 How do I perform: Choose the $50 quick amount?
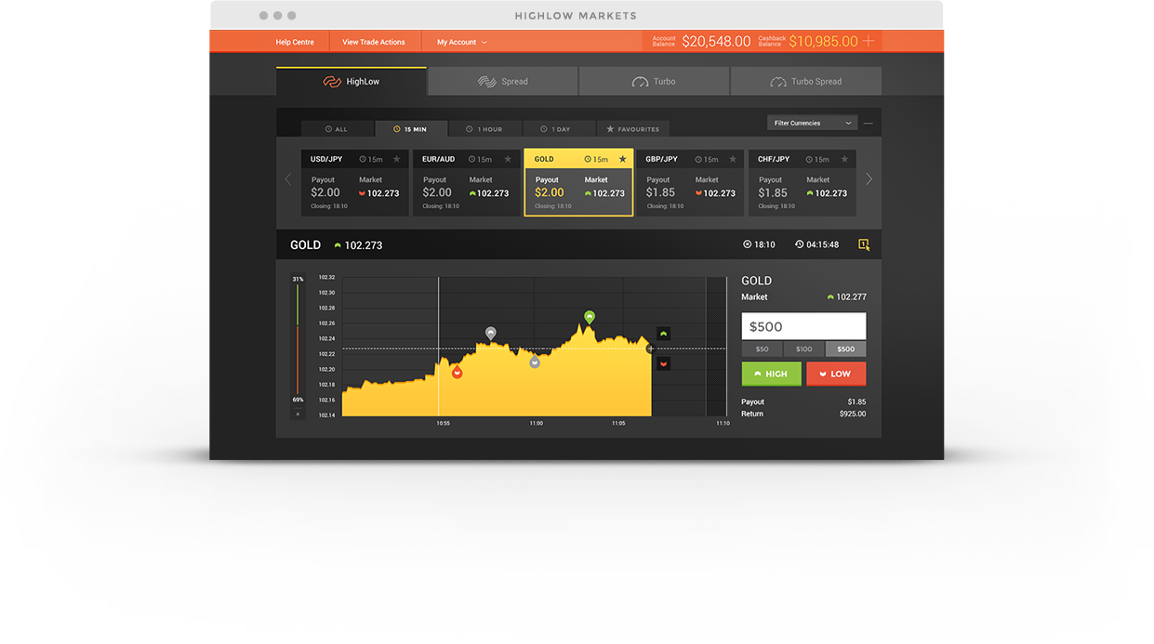click(x=762, y=349)
